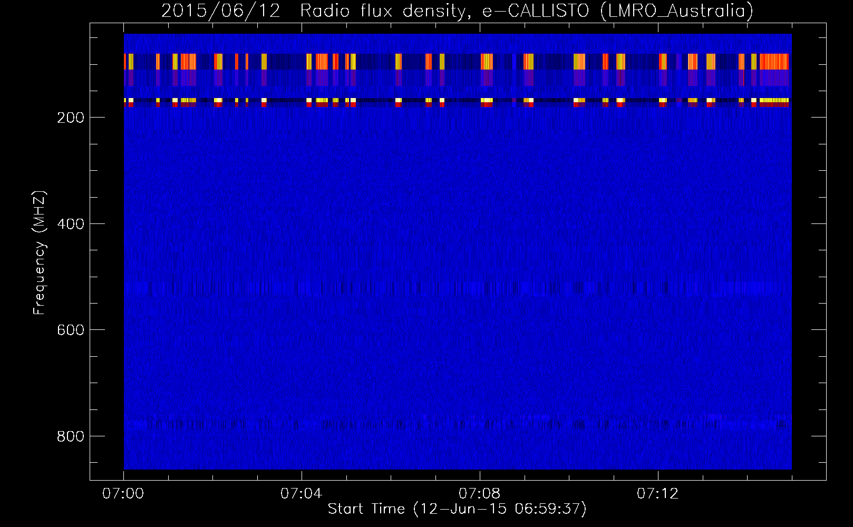The height and width of the screenshot is (527, 853).
Task: Click the 'Start Time (12-Jun-15 06:59:37)' label
Action: (x=457, y=509)
